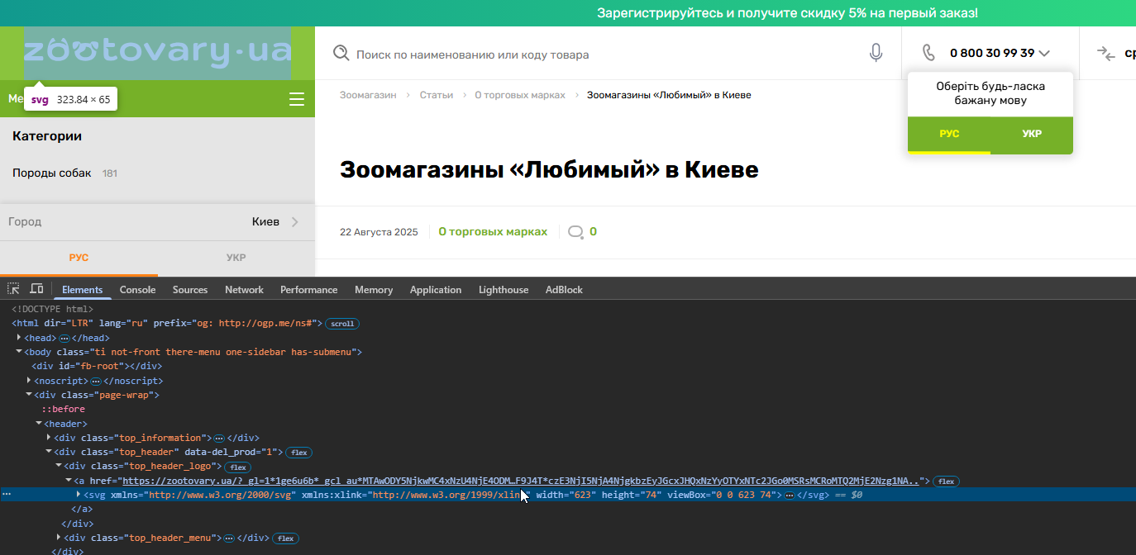Image resolution: width=1136 pixels, height=555 pixels.
Task: Collapse the top_header_logo div node
Action: [x=59, y=467]
